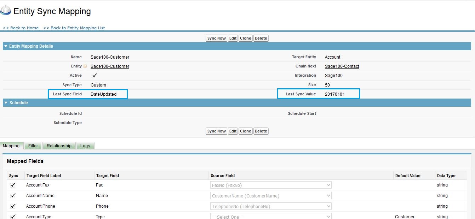The width and height of the screenshot is (475, 219).
Task: Open the Sage100-Contact chain next link
Action: pyautogui.click(x=342, y=66)
